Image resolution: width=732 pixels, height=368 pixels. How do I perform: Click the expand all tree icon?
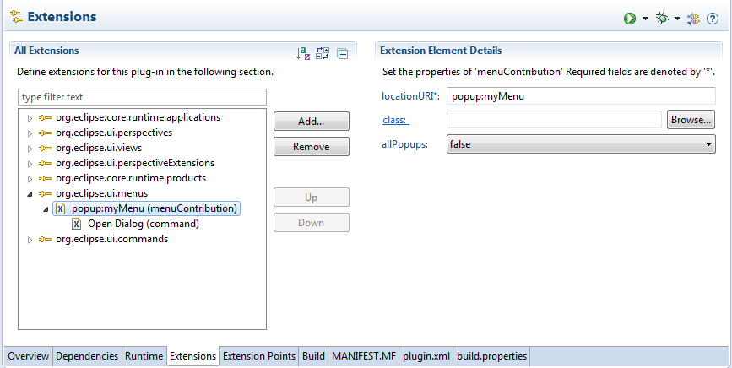(x=323, y=53)
